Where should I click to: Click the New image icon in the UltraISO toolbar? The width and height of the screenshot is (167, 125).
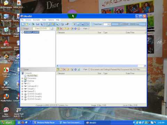[x=23, y=24]
